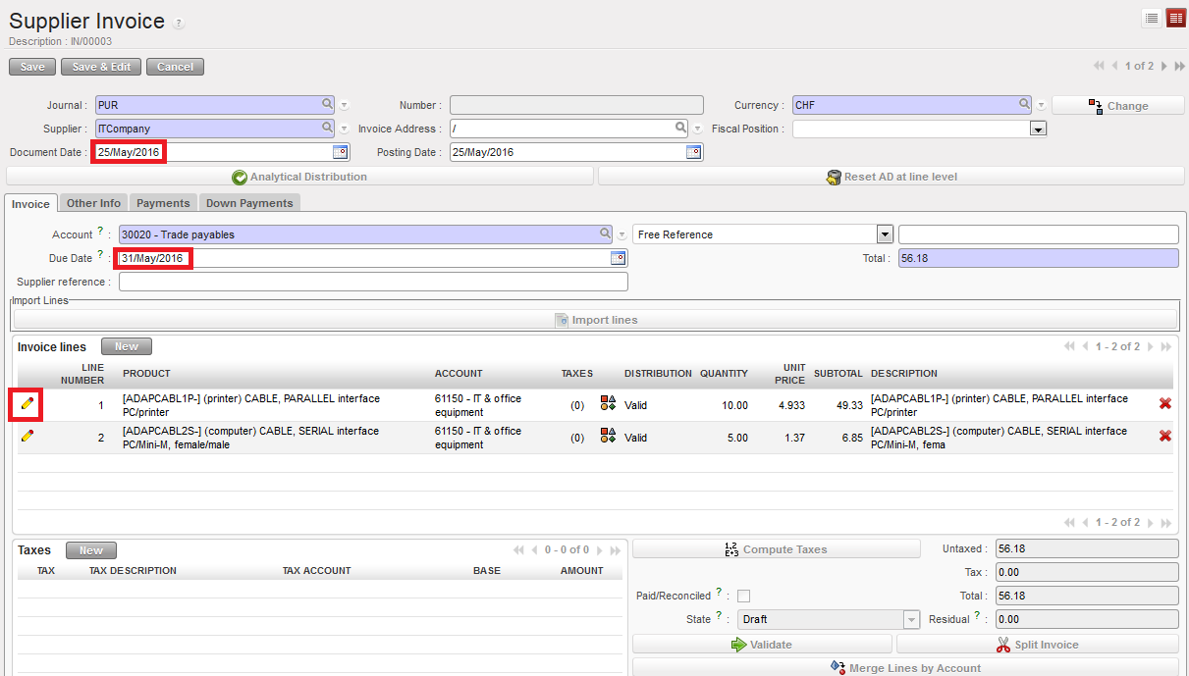Click Supplier reference input field

(373, 282)
